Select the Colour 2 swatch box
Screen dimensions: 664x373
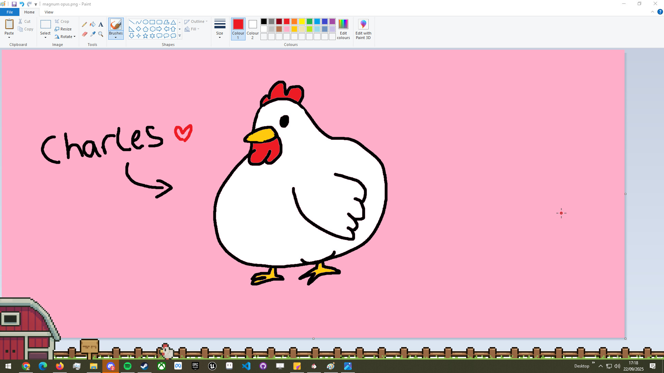tap(253, 24)
